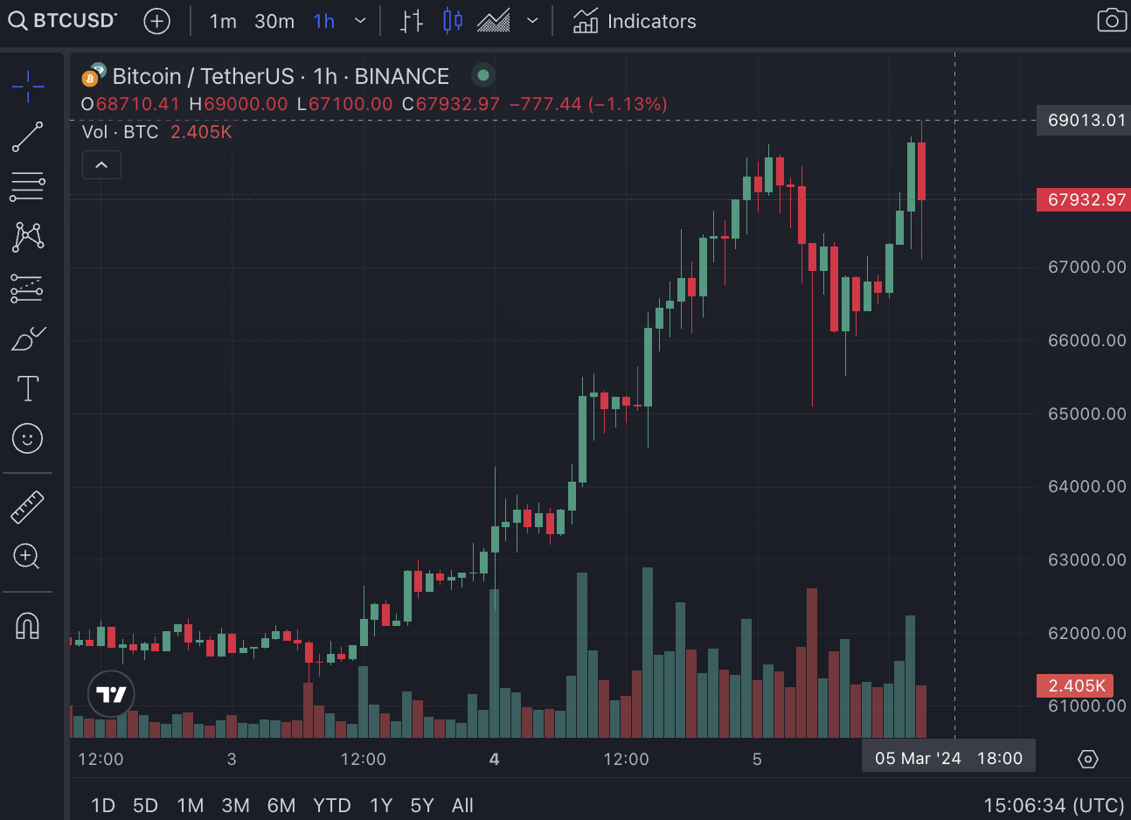Select the trend line drawing tool

coord(27,136)
